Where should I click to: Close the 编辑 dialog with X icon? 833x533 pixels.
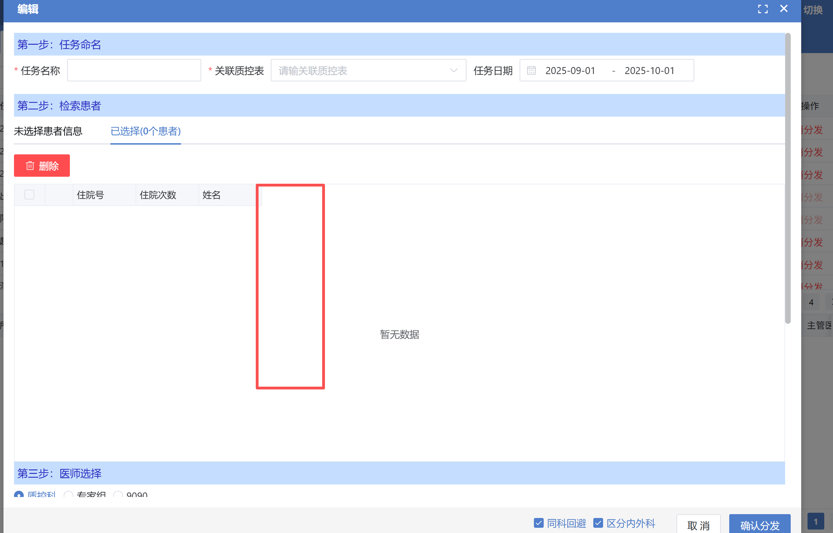[x=784, y=9]
